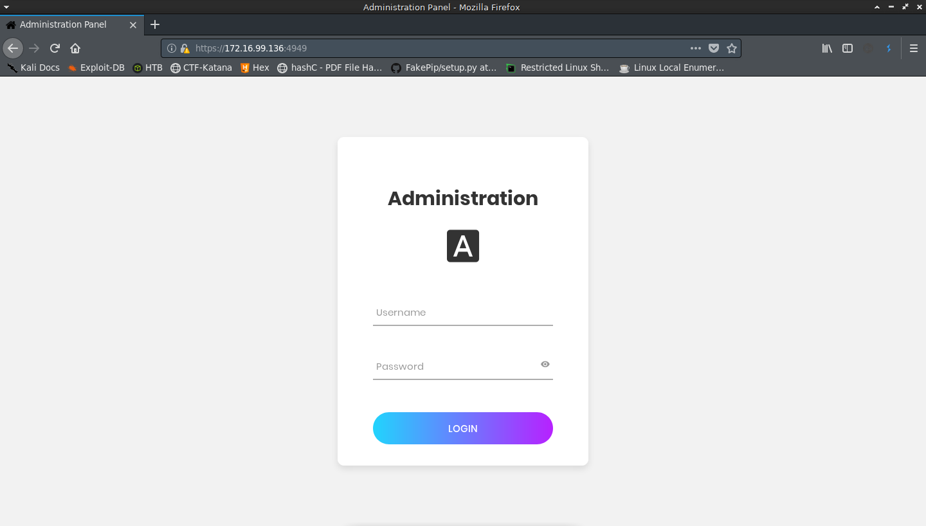Open the page actions three-dot menu
The image size is (926, 526).
pyautogui.click(x=696, y=48)
